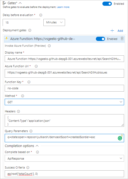Click the green Grammarly icon
This screenshot has height=179, width=128.
coord(120,138)
